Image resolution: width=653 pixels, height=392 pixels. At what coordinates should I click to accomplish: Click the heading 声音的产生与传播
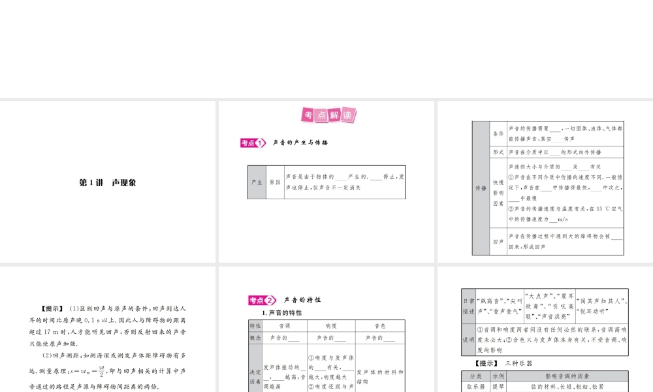coord(300,142)
